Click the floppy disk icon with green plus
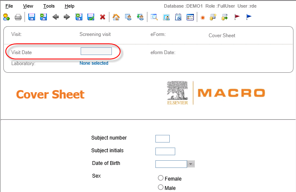 click(79, 17)
